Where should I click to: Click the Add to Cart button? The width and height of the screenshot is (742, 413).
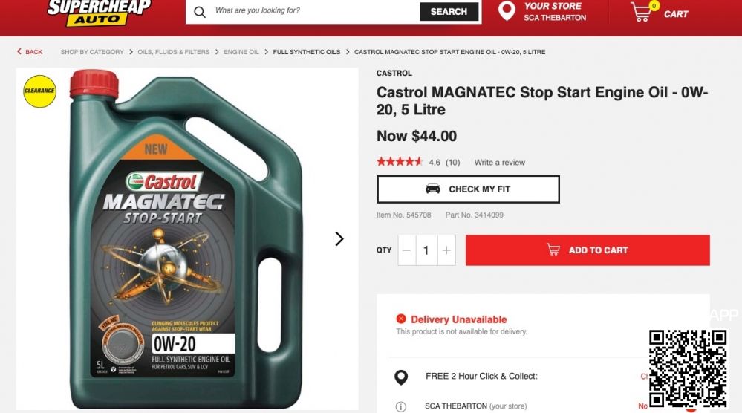[x=588, y=250]
